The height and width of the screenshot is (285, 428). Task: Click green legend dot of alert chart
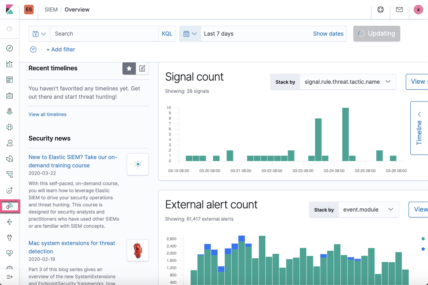coord(423,239)
